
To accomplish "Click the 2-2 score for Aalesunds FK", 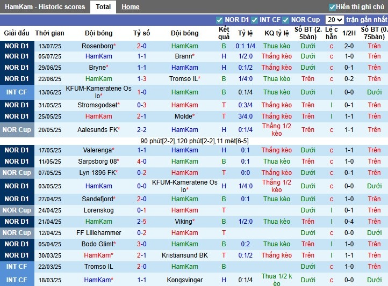I will pos(142,130).
